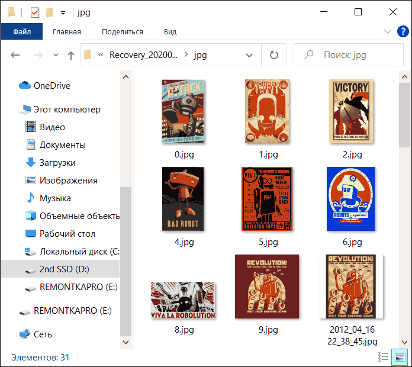412x367 pixels.
Task: Expand the address bar history dropdown
Action: point(249,55)
